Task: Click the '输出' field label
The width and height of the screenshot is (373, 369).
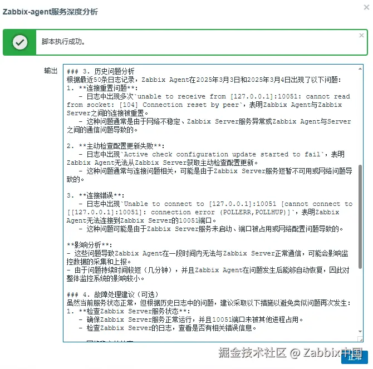Action: [x=51, y=71]
